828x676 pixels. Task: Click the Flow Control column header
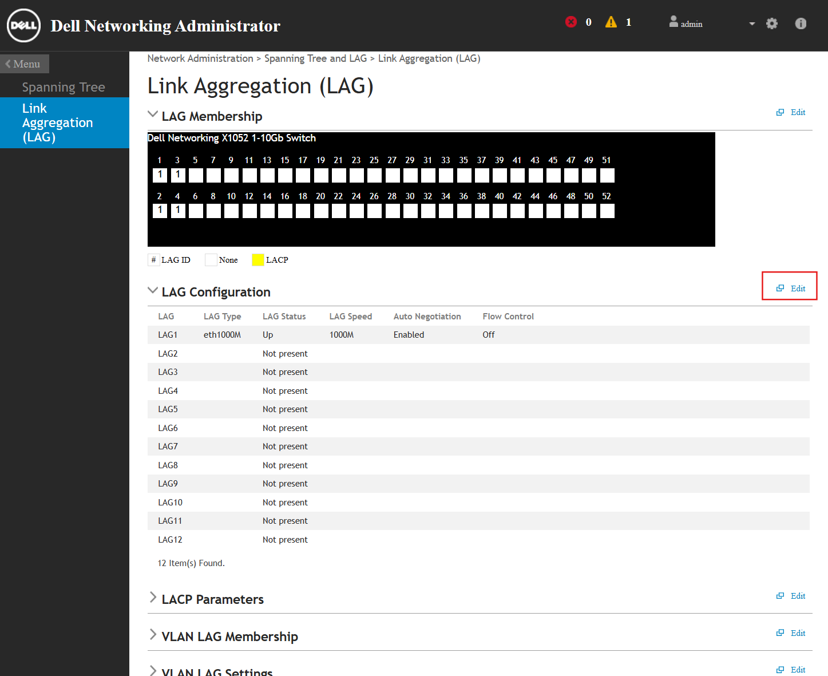pyautogui.click(x=508, y=317)
